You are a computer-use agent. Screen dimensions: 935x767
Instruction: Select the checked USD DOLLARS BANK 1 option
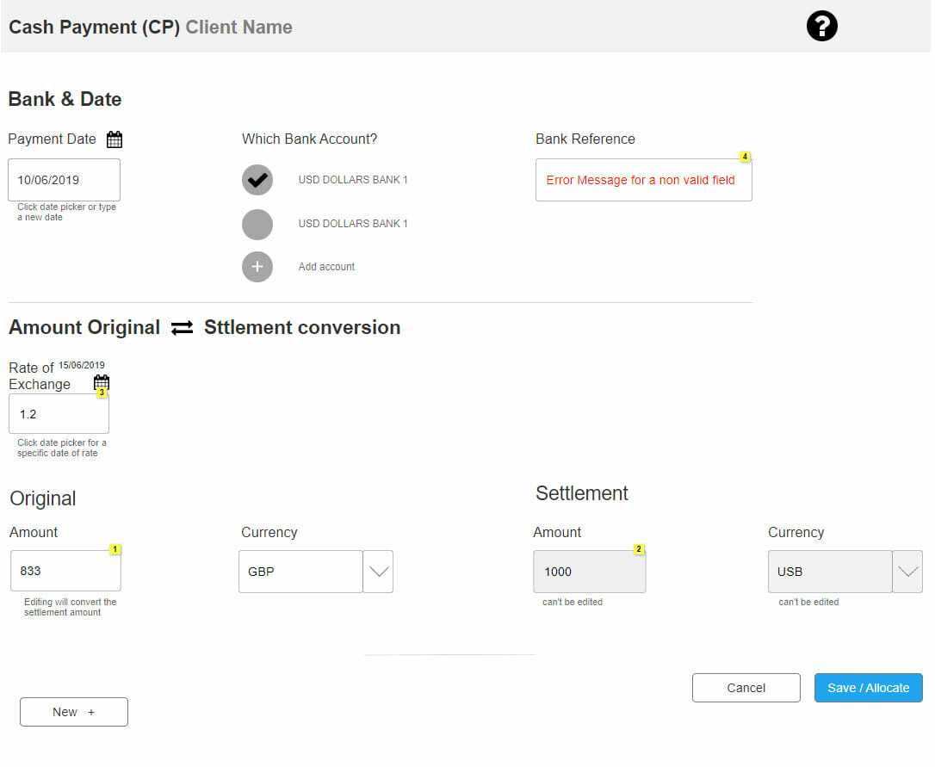tap(257, 180)
